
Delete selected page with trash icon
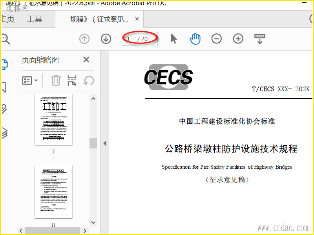point(56,80)
